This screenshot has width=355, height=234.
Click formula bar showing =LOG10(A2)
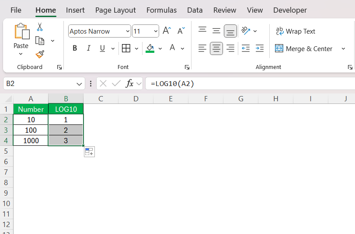[x=250, y=84]
